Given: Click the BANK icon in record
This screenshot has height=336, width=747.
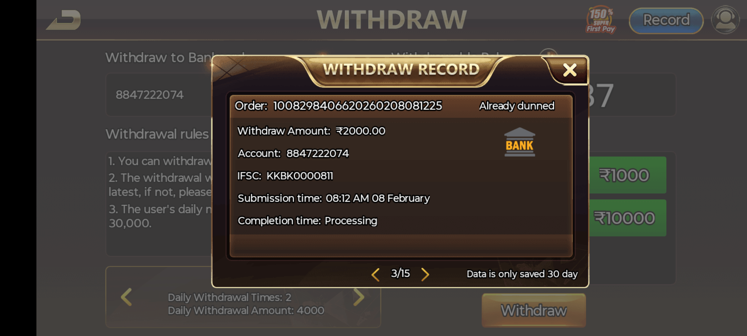Looking at the screenshot, I should pyautogui.click(x=519, y=142).
